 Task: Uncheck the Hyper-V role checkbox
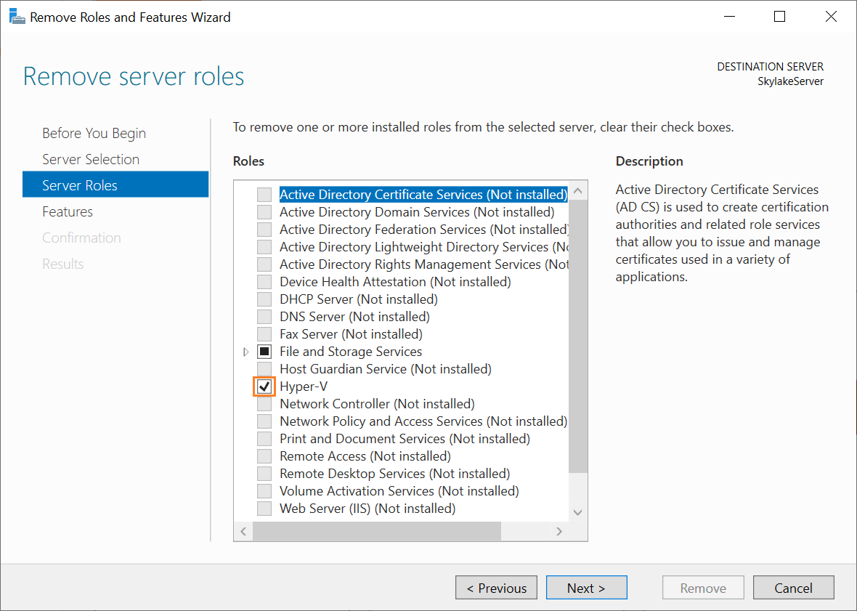point(264,387)
